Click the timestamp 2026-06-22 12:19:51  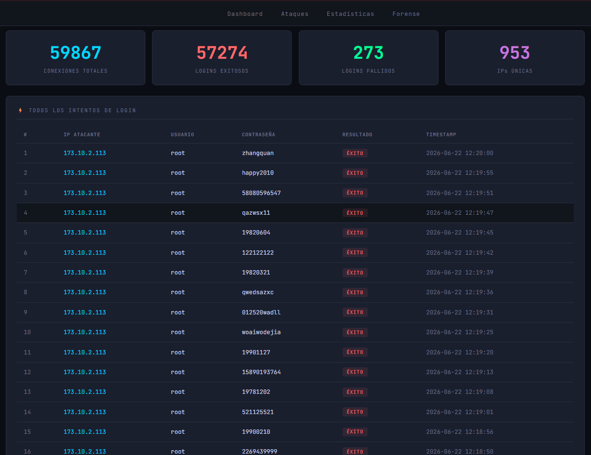pyautogui.click(x=460, y=193)
